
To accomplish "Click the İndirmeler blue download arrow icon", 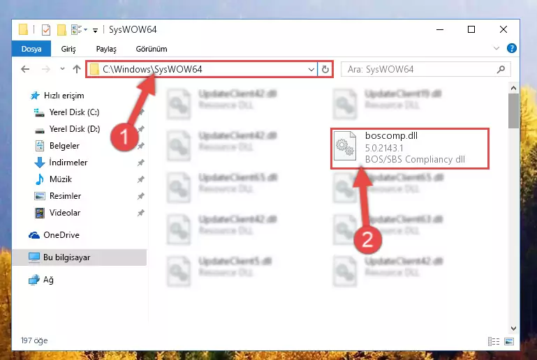I will [x=40, y=163].
